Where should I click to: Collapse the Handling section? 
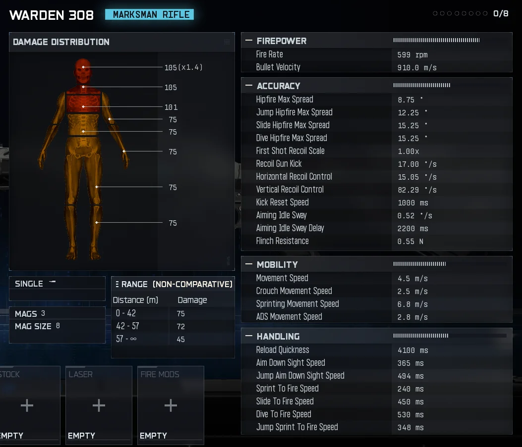click(248, 336)
